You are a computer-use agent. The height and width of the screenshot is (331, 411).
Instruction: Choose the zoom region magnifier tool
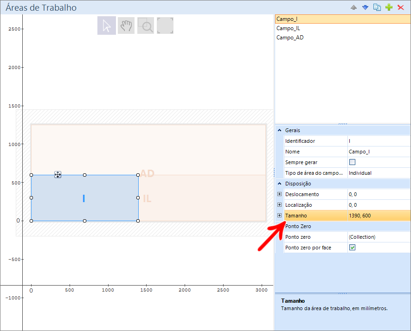pos(146,25)
